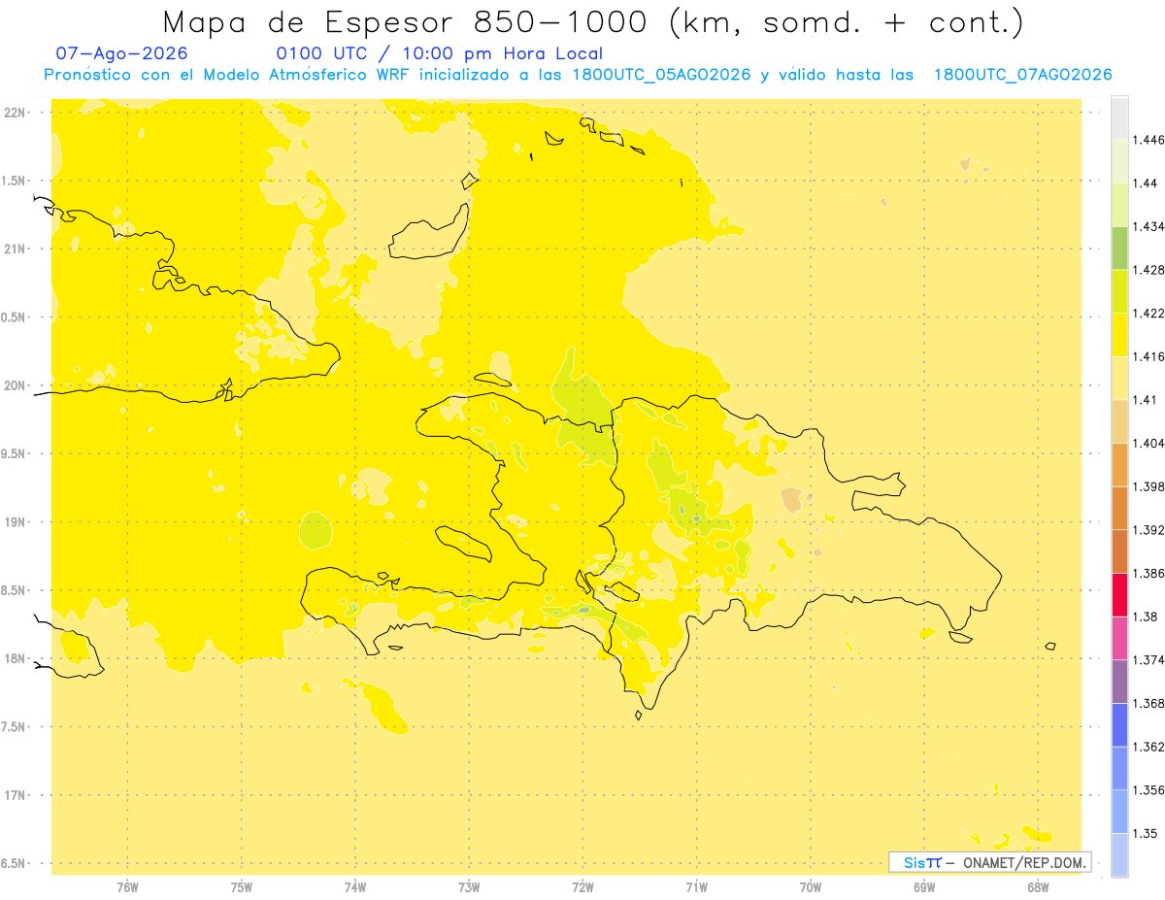The width and height of the screenshot is (1165, 900).
Task: Select the "1.368" legend value
Action: tap(1148, 703)
